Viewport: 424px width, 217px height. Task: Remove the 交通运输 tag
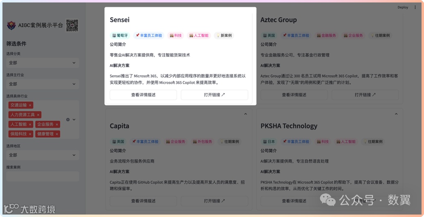coord(30,105)
